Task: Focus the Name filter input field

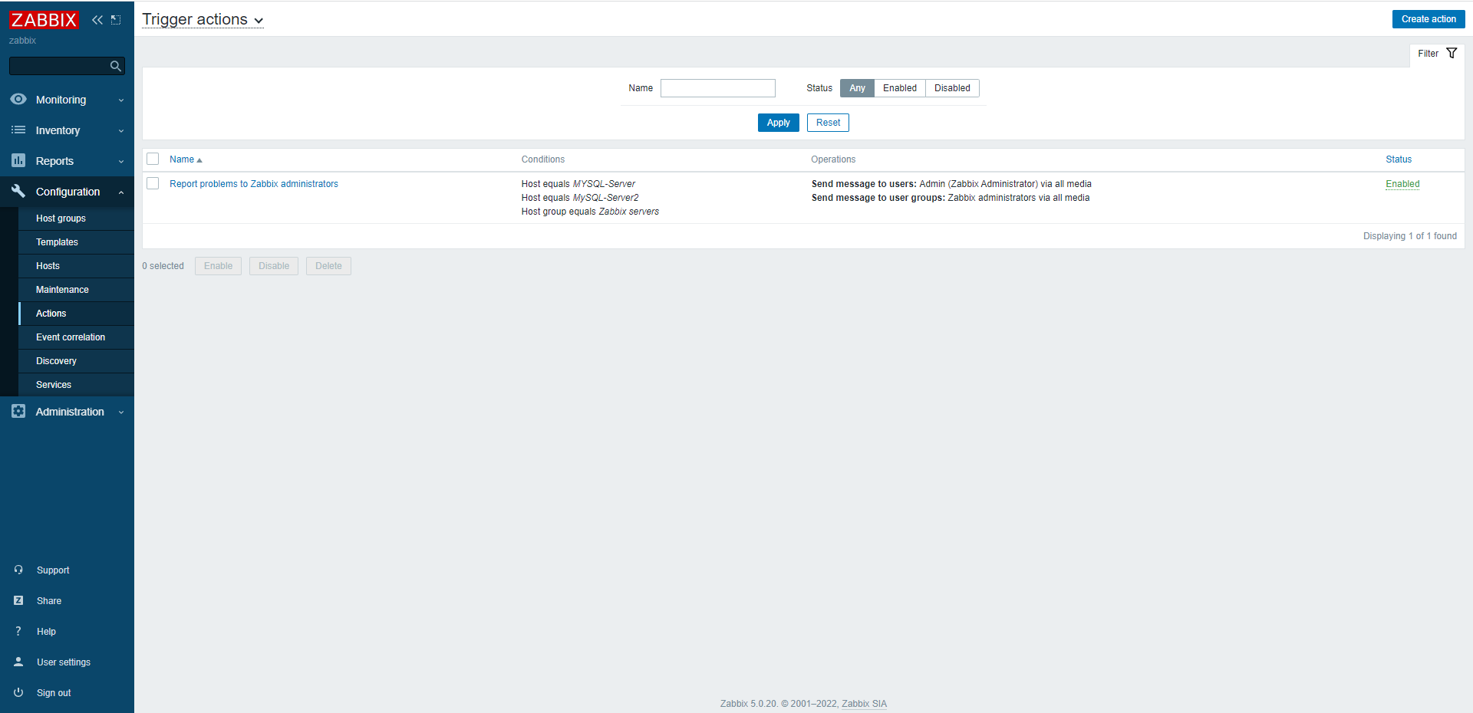Action: point(717,88)
